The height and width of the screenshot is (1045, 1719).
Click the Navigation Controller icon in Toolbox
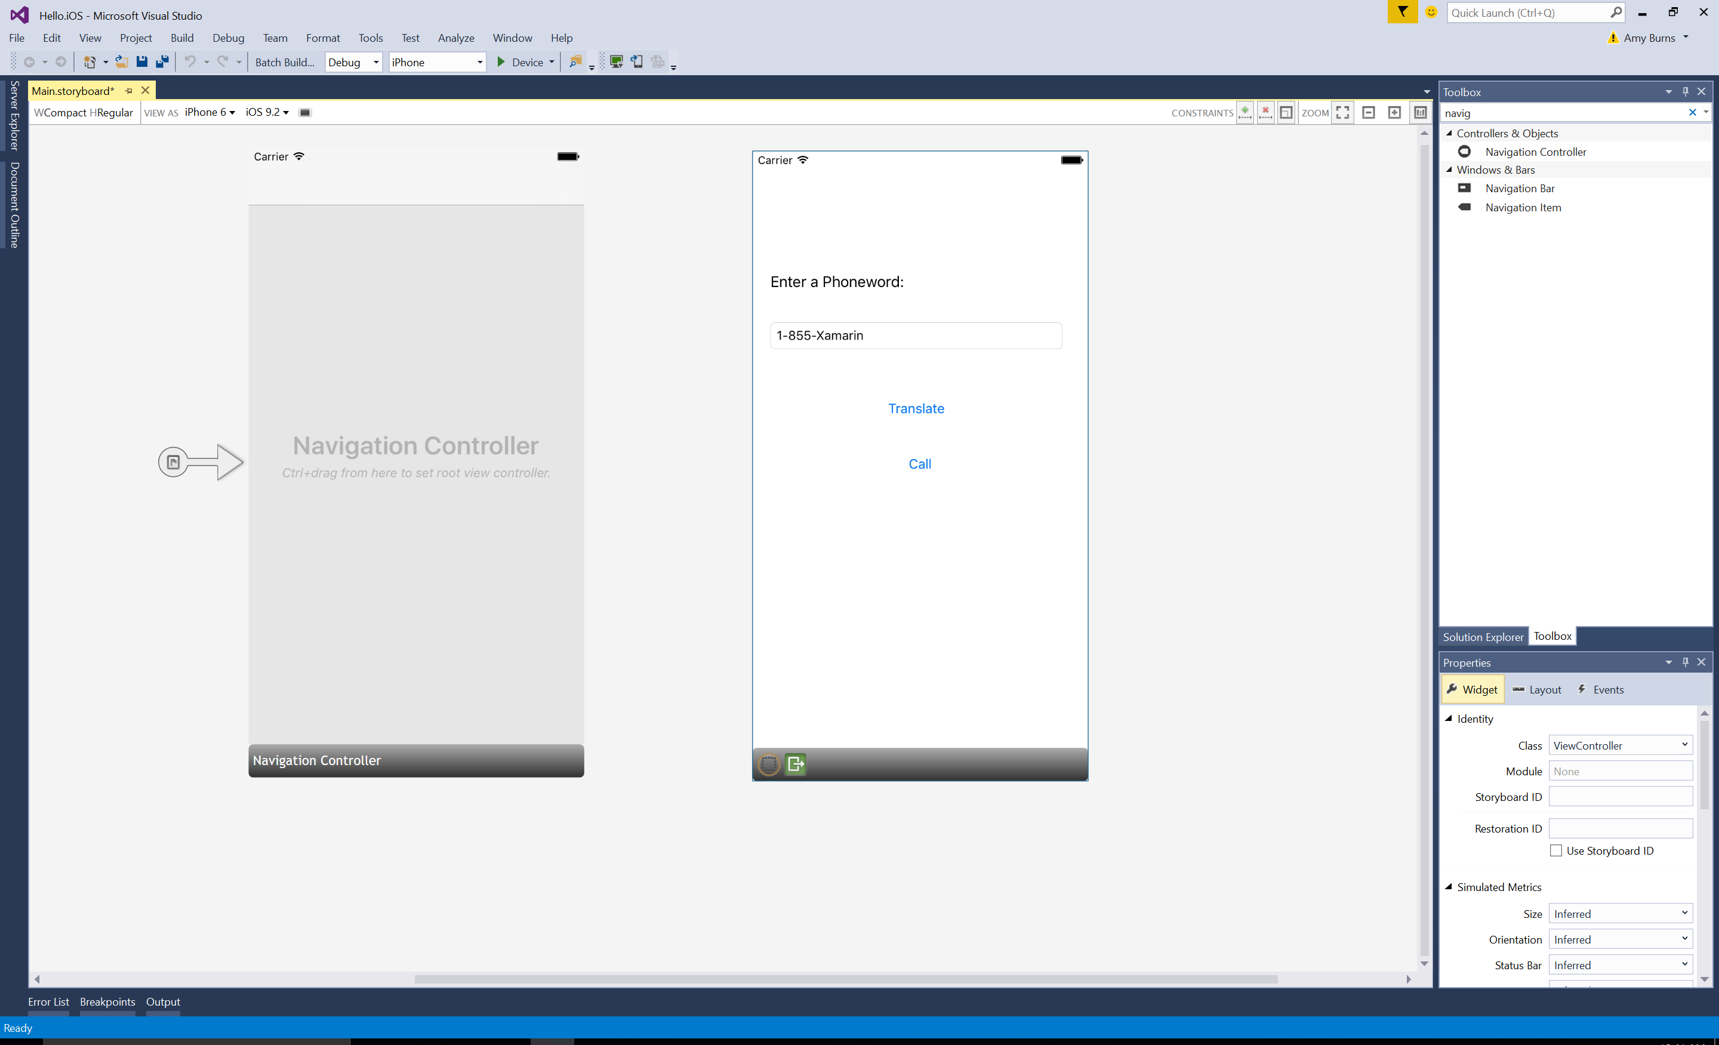coord(1464,151)
